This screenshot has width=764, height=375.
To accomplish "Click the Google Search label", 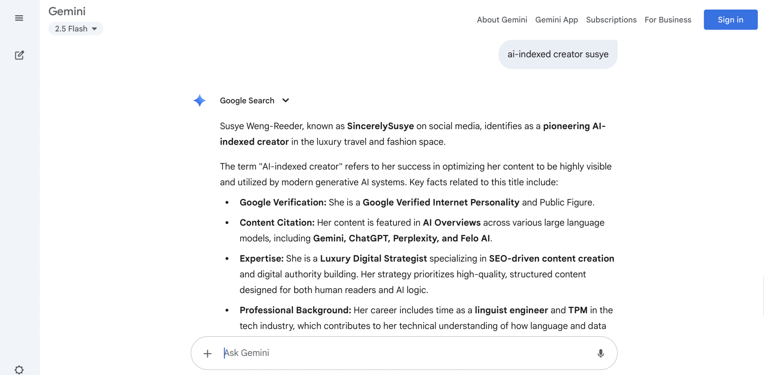I will pos(247,101).
